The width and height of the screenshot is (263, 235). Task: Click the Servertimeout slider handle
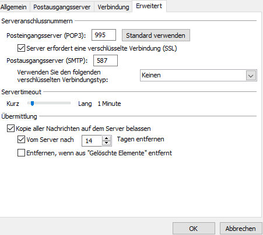coord(32,104)
